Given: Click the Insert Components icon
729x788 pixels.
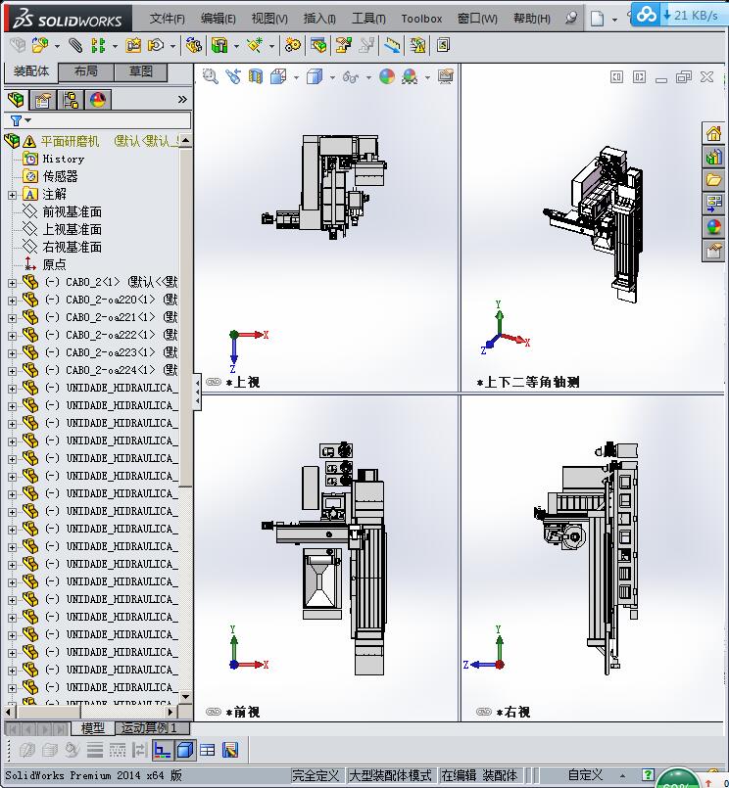Looking at the screenshot, I should pos(40,46).
